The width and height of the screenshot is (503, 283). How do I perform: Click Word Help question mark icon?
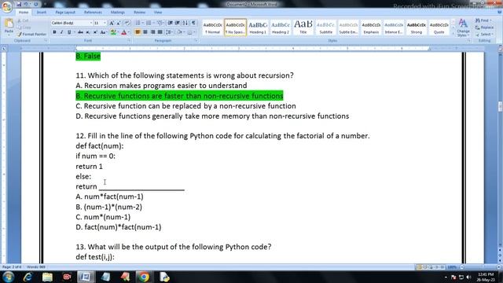pyautogui.click(x=500, y=13)
